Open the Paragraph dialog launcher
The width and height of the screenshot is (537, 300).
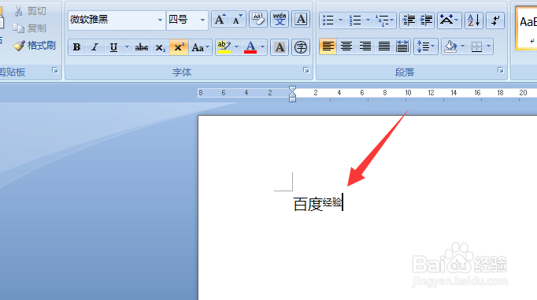click(x=500, y=70)
